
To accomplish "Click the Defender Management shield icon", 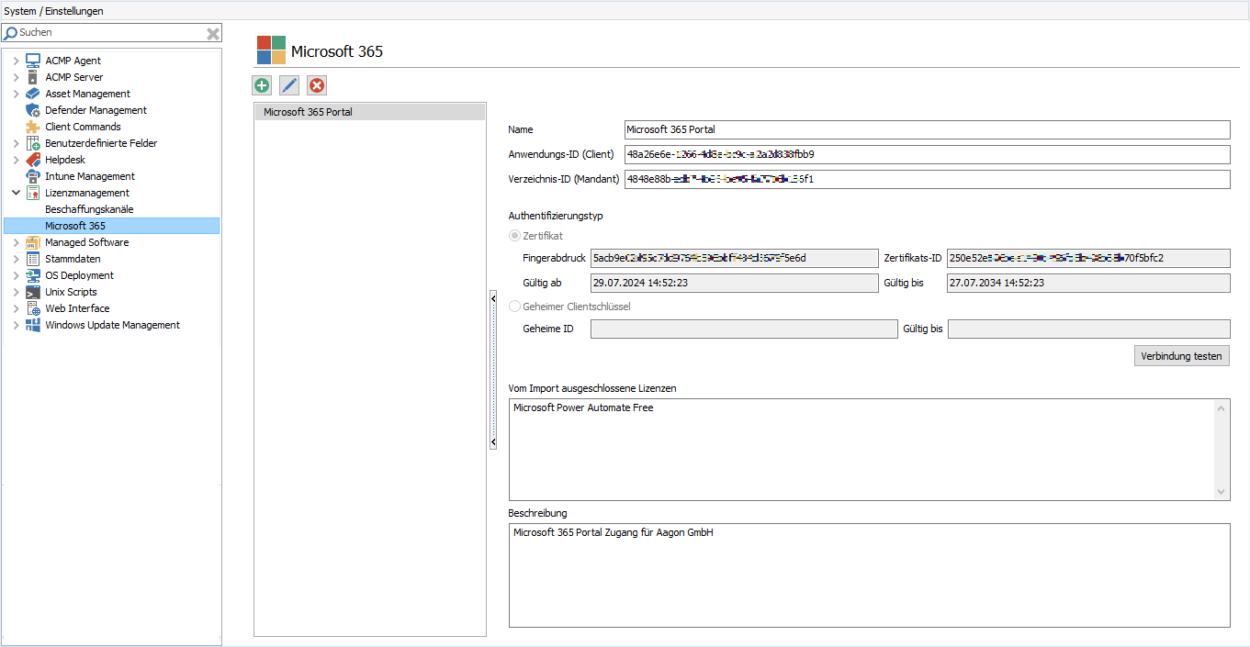I will click(33, 110).
